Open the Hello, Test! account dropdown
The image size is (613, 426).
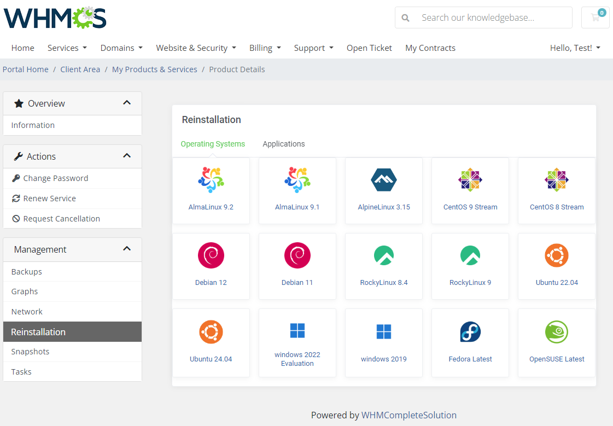575,48
